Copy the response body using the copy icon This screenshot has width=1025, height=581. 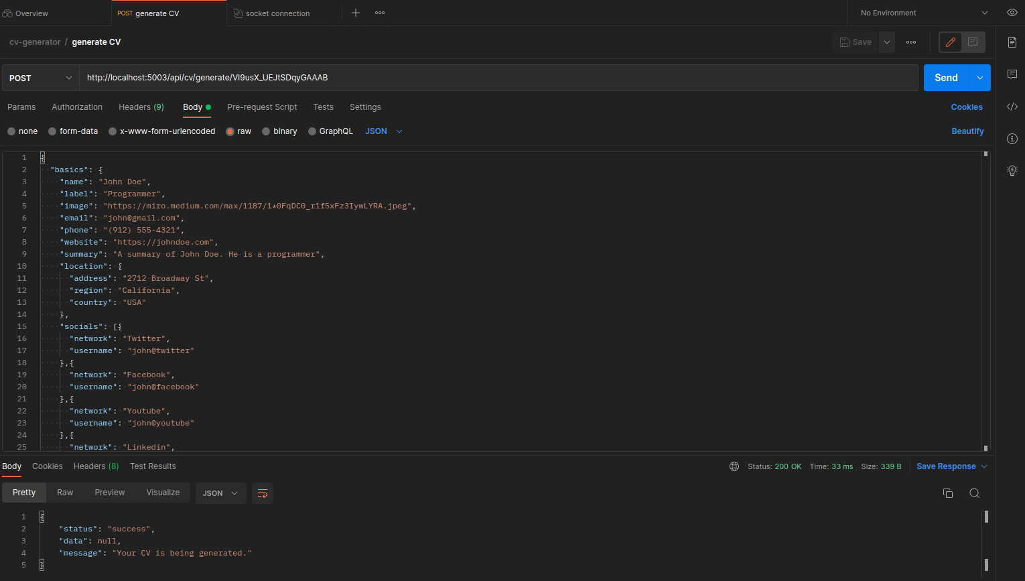point(948,493)
